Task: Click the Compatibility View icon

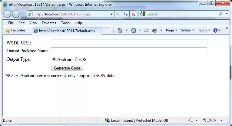Action: pyautogui.click(x=118, y=14)
